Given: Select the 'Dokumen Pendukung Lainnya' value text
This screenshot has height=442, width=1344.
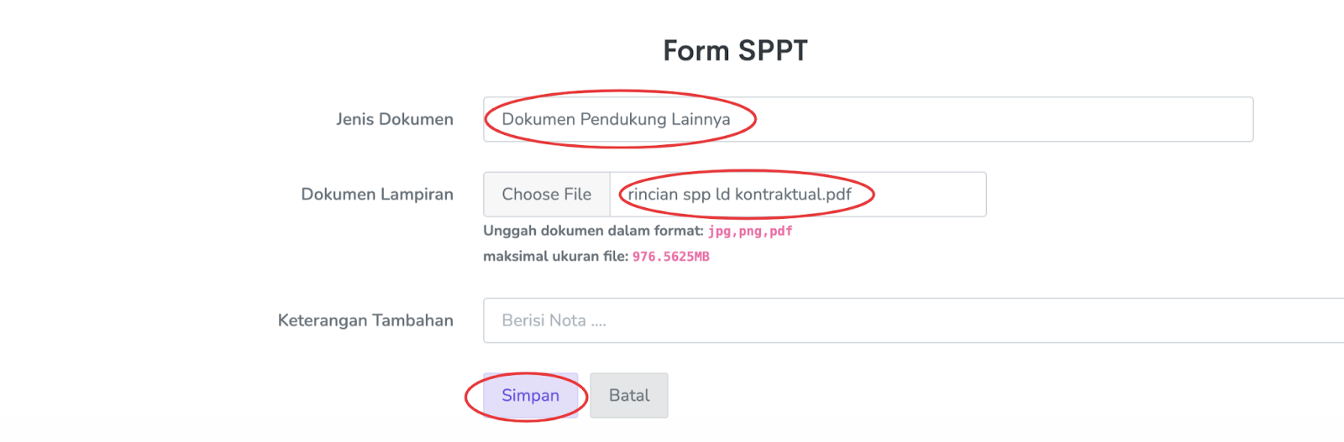Looking at the screenshot, I should pos(616,119).
